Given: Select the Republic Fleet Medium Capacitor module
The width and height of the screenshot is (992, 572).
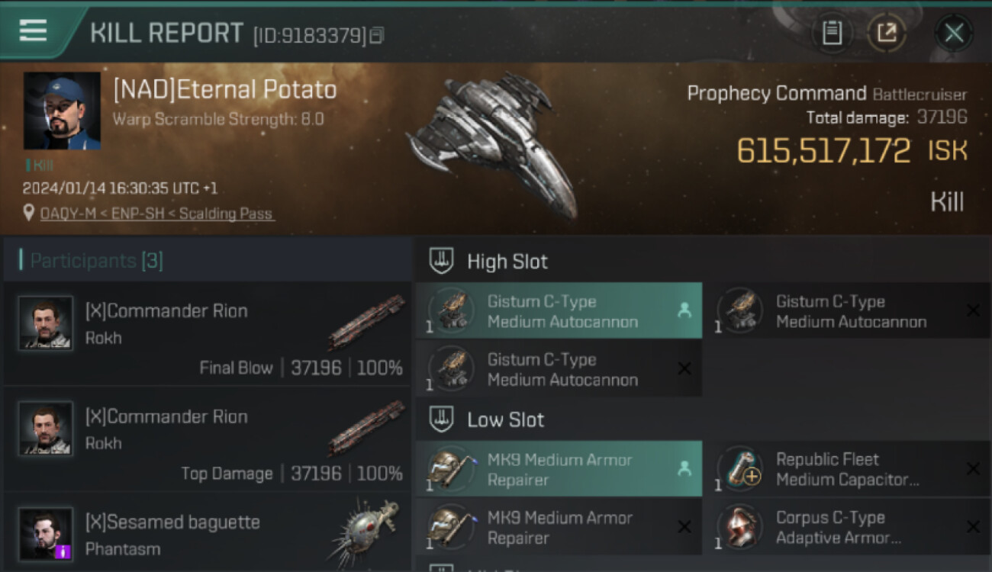Looking at the screenshot, I should tap(847, 470).
